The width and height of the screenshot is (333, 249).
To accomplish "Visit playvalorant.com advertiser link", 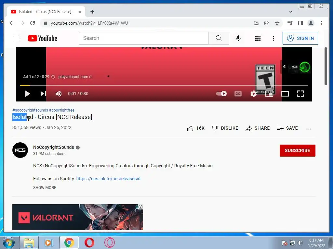I will point(75,77).
